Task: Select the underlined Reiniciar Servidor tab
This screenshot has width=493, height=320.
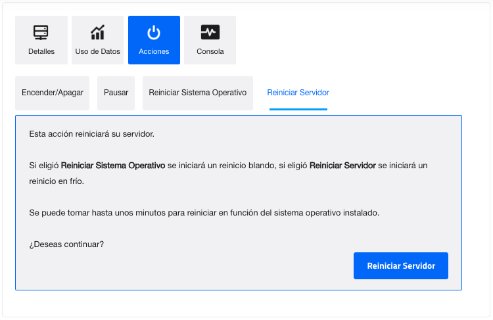Action: pyautogui.click(x=298, y=93)
